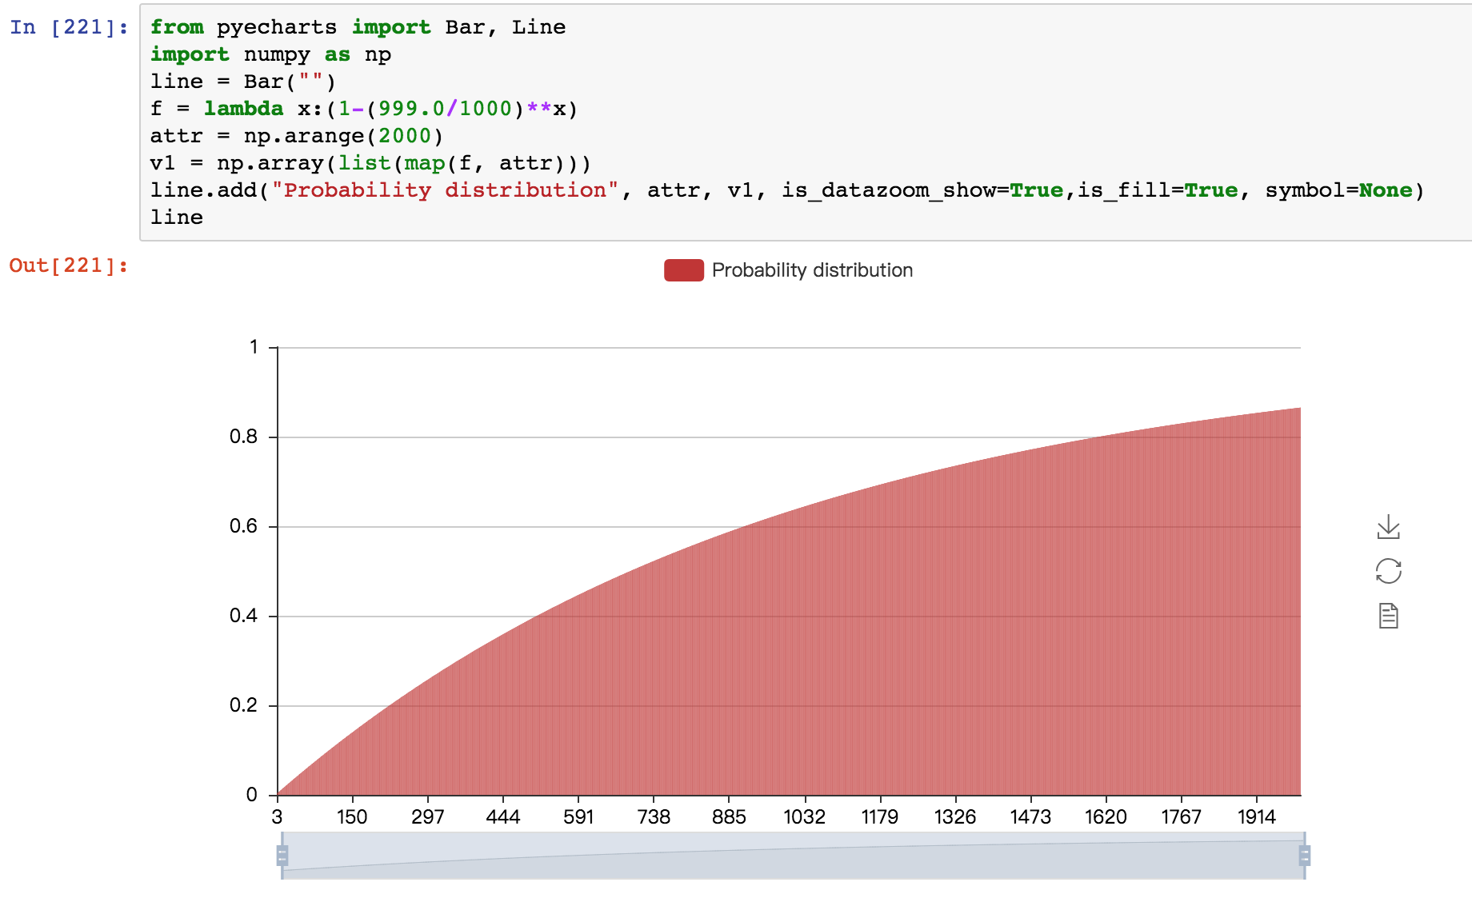Click the In [221] input prompt
The image size is (1472, 902).
click(69, 27)
